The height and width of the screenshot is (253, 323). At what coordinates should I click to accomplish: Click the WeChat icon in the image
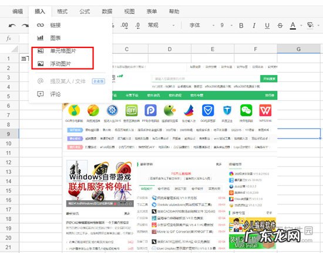click(246, 110)
